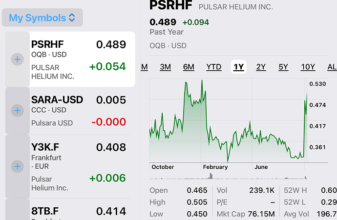337x220 pixels.
Task: Tap the plus icon beside PSRHF
Action: pos(18,59)
